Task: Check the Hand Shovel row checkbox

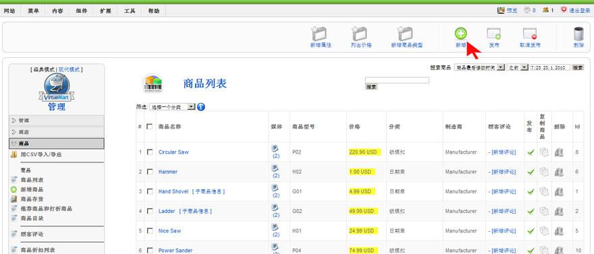Action: point(150,191)
